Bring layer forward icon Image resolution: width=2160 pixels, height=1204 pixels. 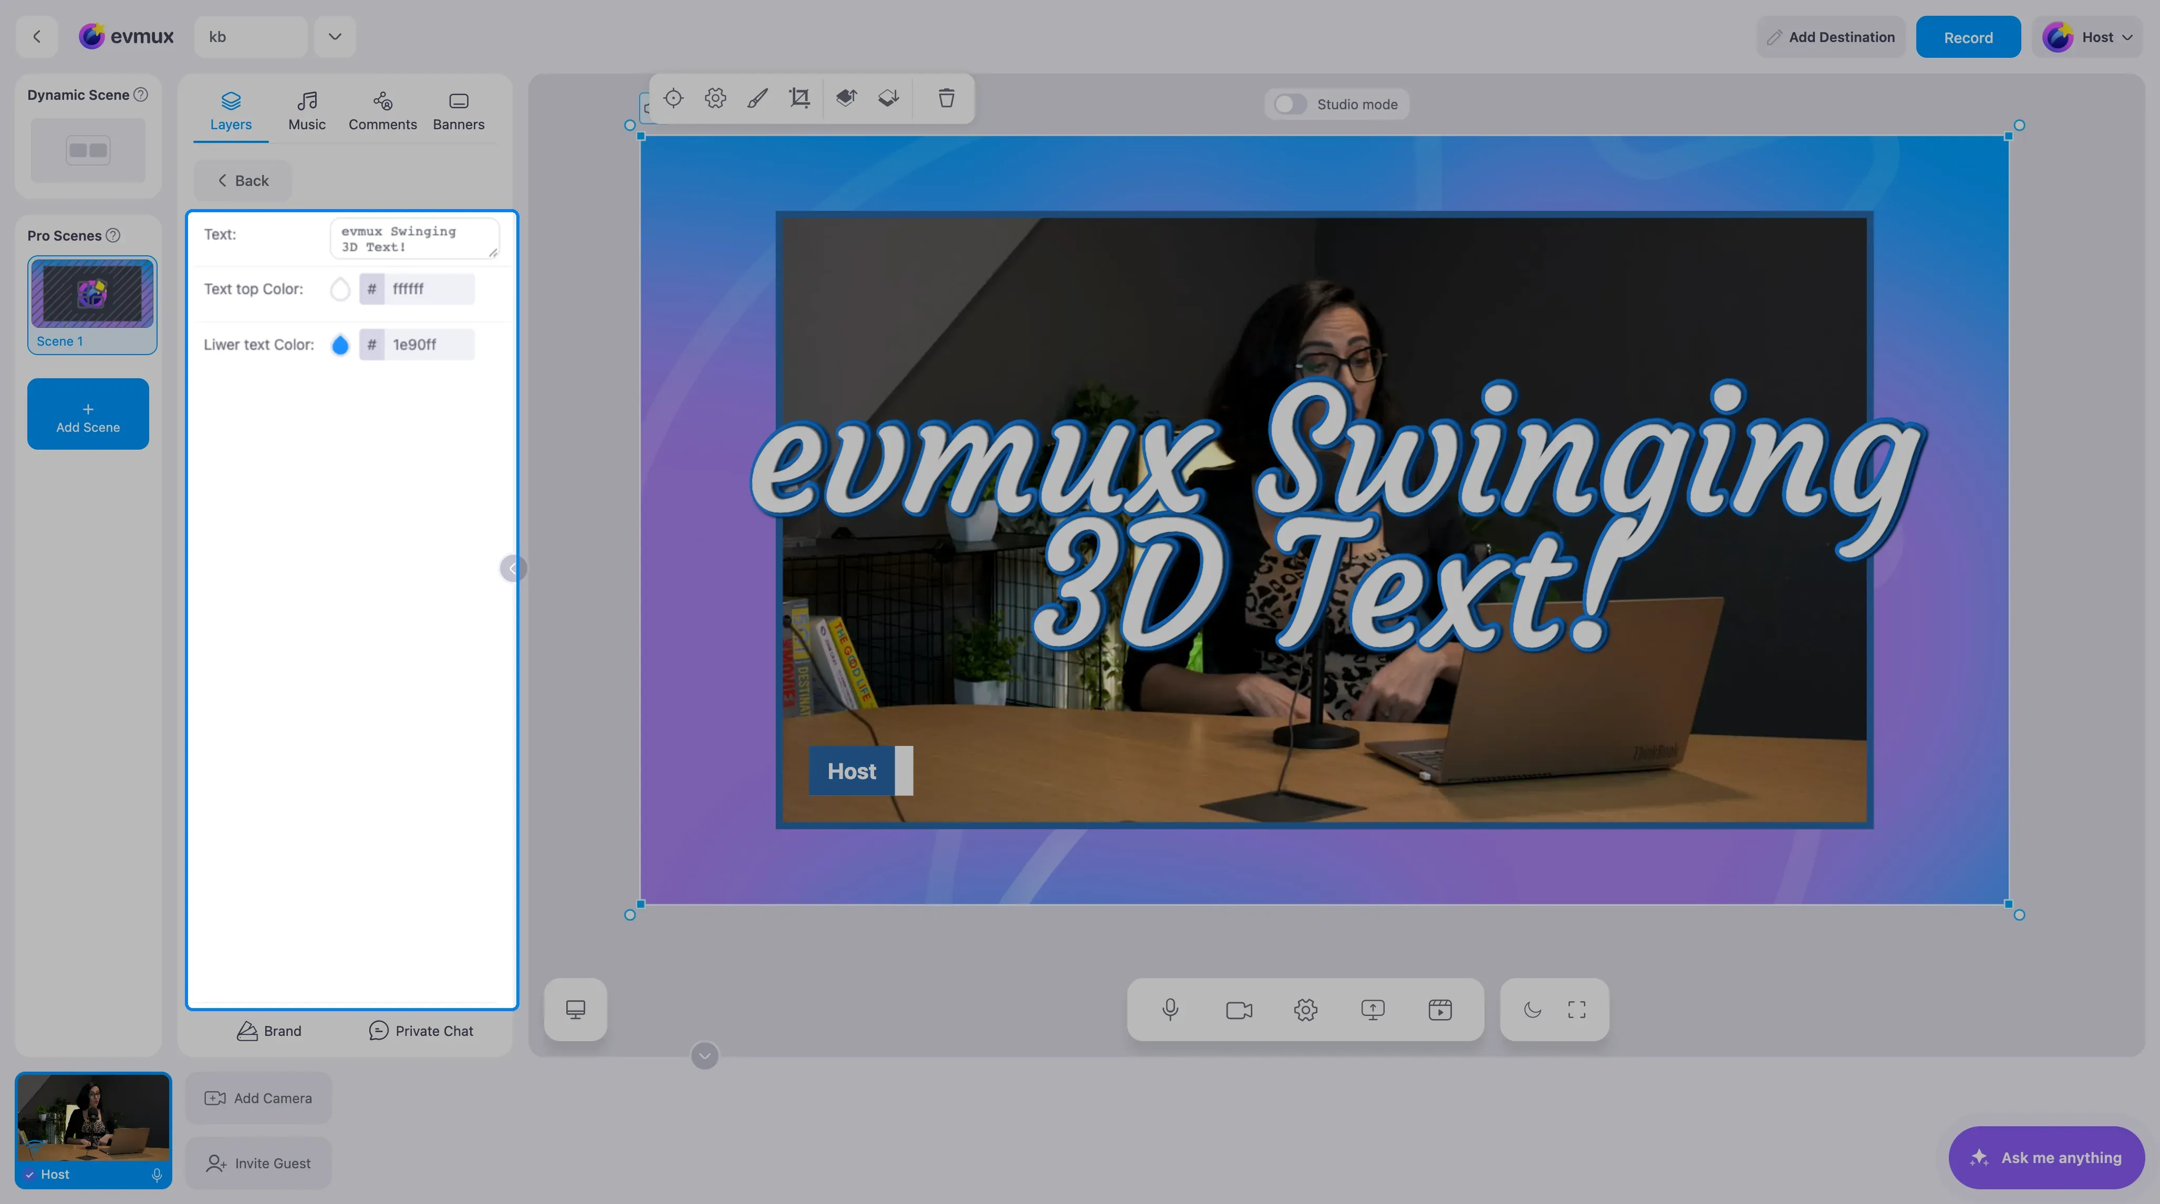(x=846, y=99)
